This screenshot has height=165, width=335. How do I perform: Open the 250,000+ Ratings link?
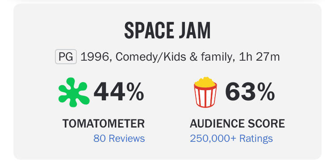pyautogui.click(x=231, y=139)
